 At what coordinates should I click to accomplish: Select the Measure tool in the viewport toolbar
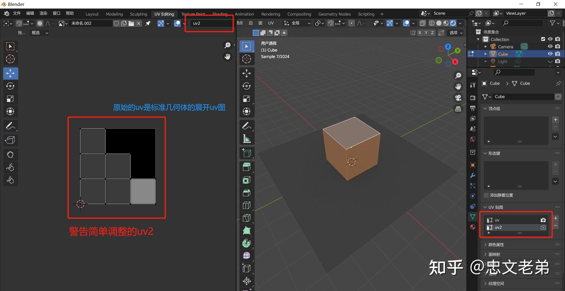(246, 138)
